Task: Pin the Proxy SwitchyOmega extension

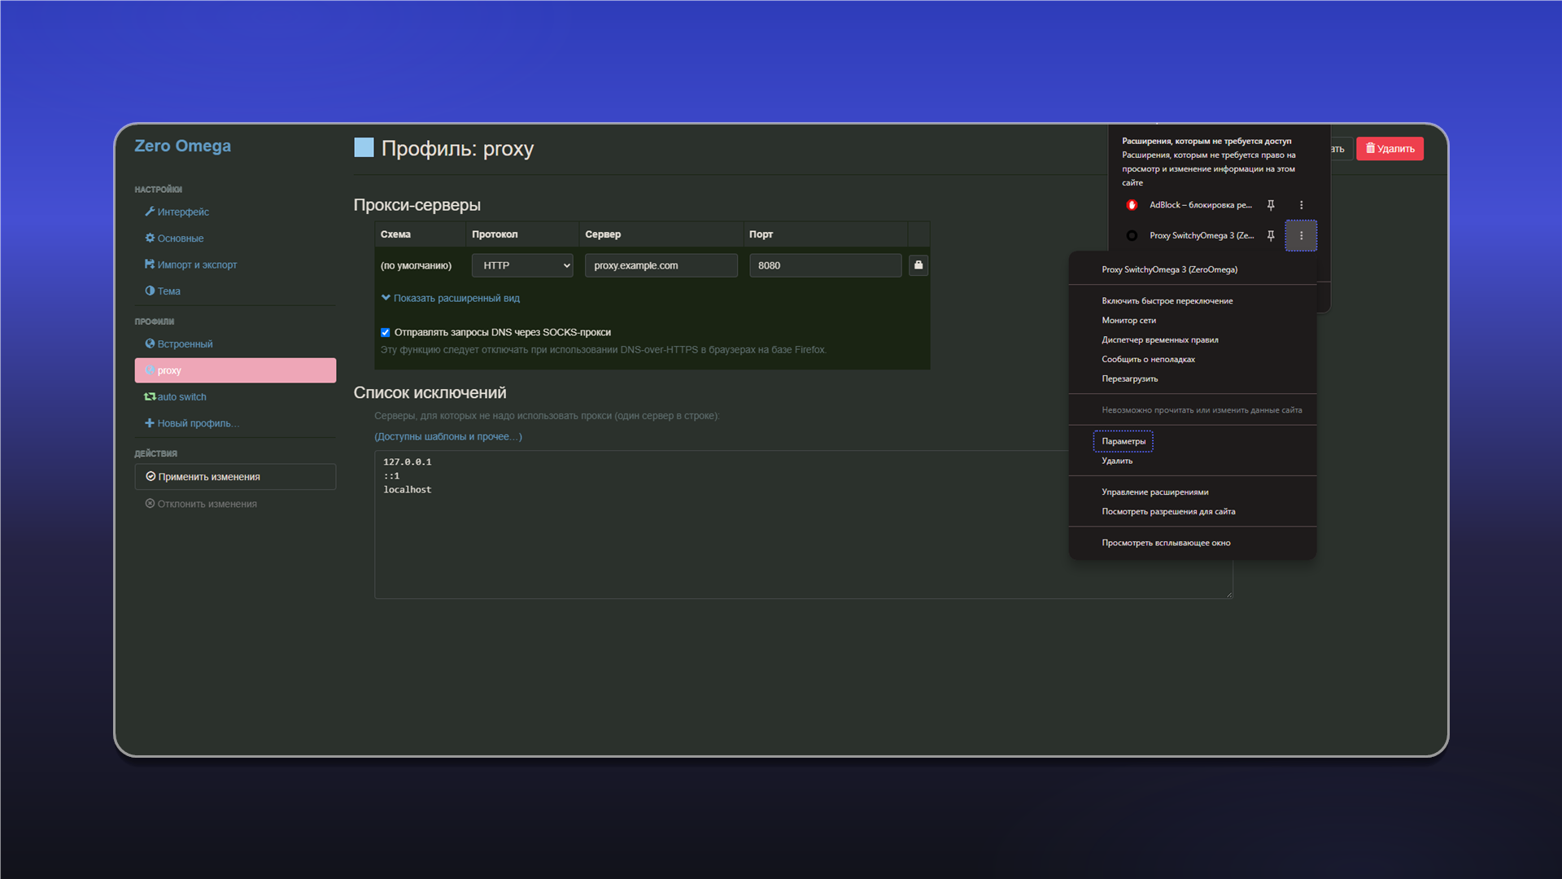Action: click(x=1271, y=236)
